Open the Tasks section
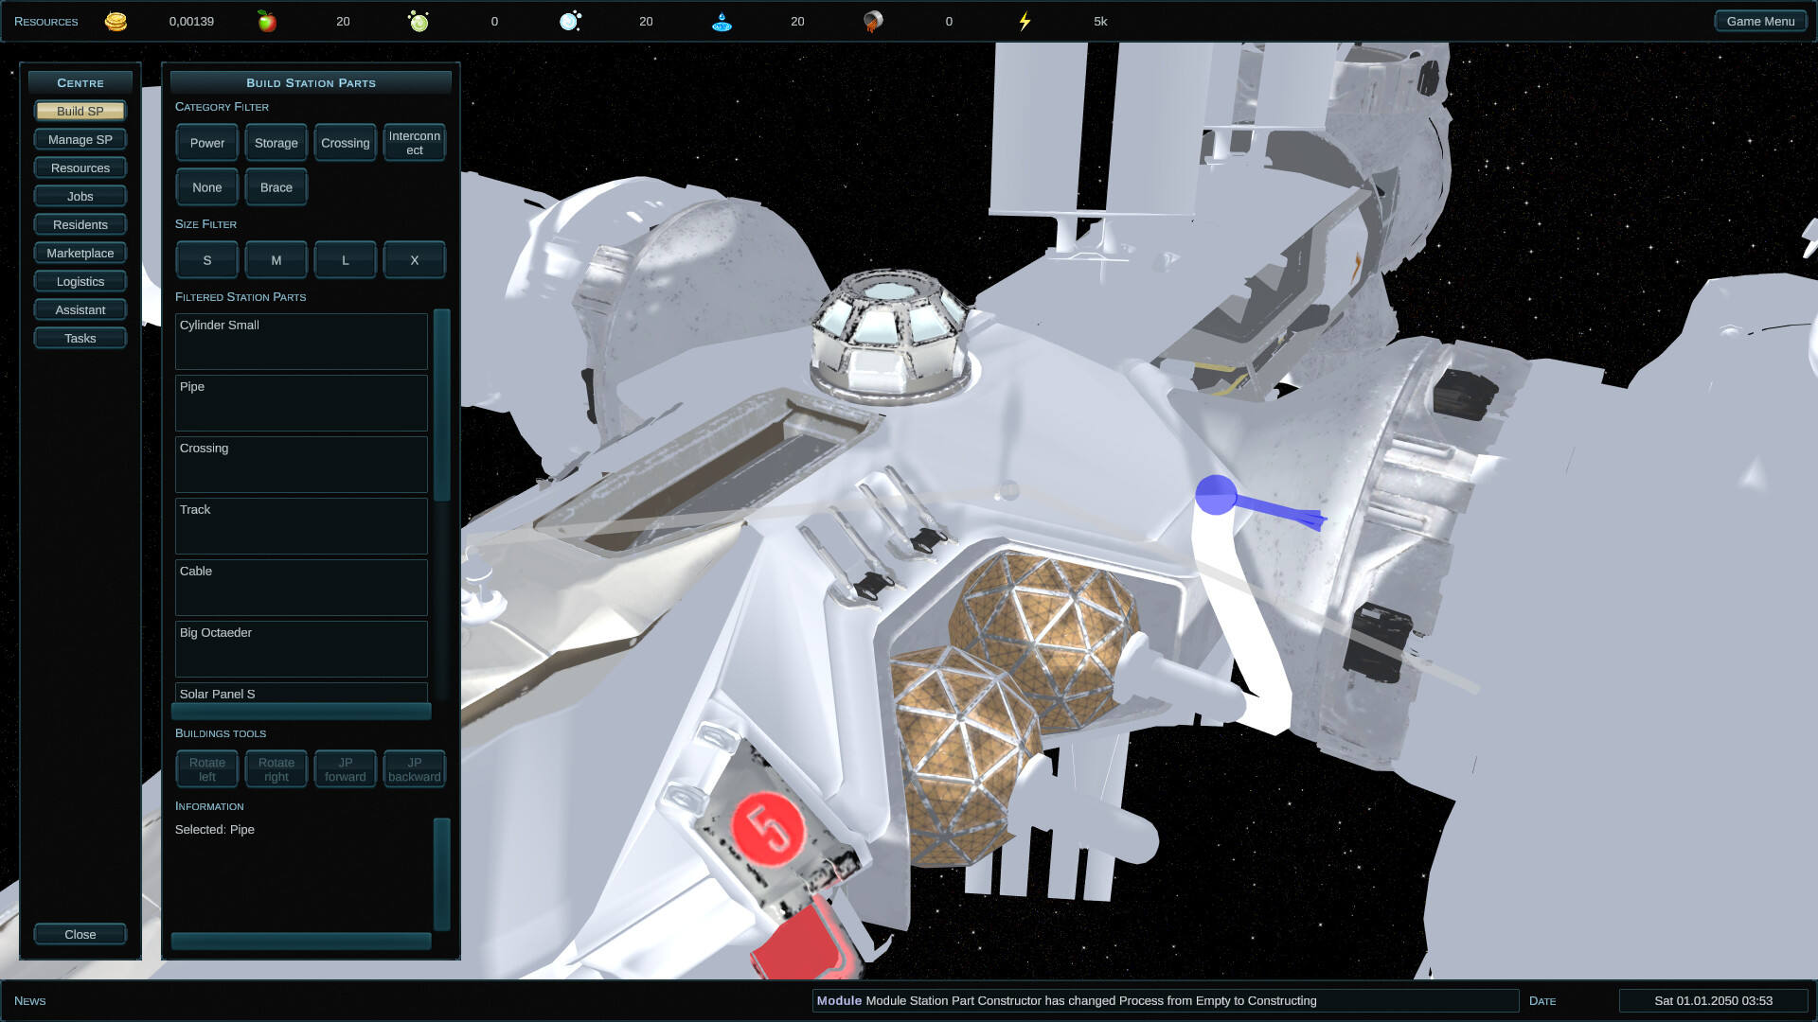Image resolution: width=1818 pixels, height=1022 pixels. (x=80, y=338)
